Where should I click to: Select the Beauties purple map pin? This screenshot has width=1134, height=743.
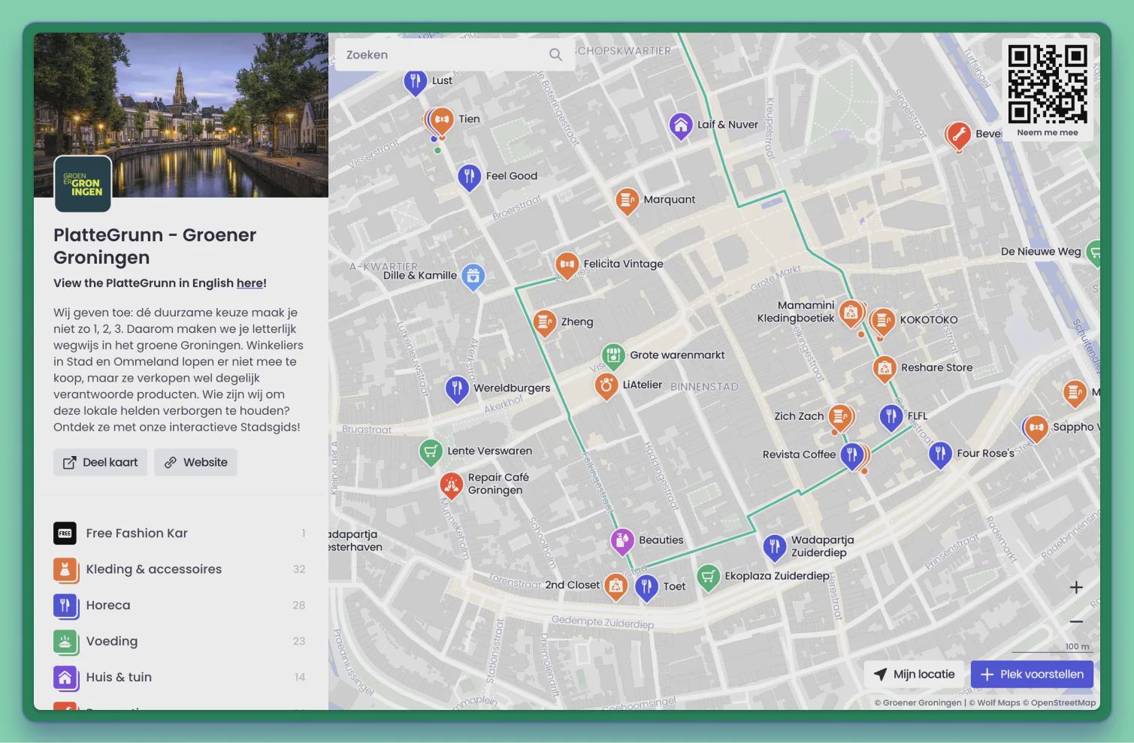621,539
